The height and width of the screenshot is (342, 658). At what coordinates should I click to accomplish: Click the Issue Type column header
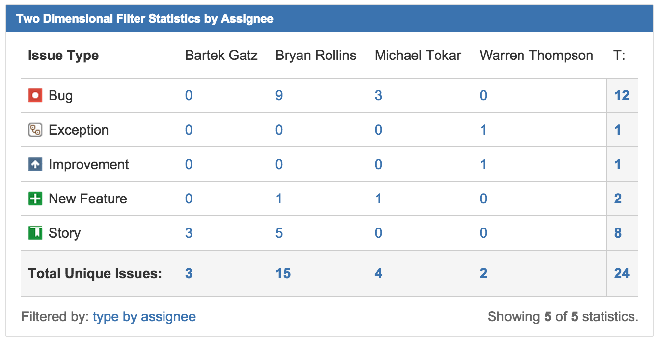[x=63, y=56]
